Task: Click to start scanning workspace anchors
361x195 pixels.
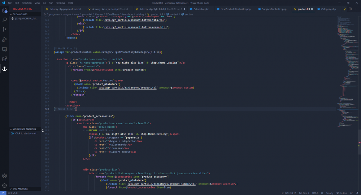Action: coord(25,133)
